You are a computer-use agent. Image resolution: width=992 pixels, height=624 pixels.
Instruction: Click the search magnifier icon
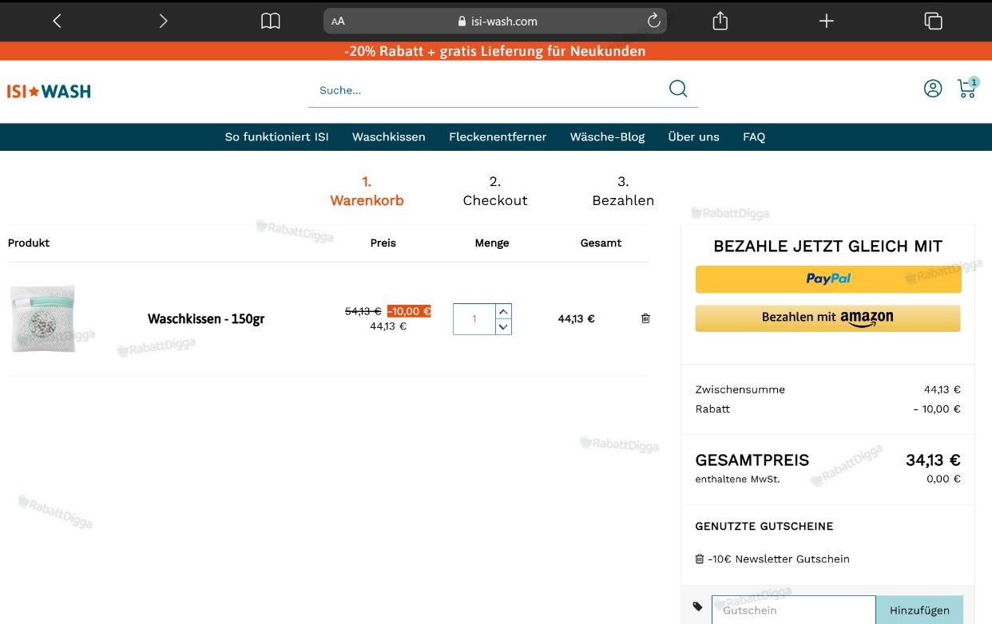(678, 89)
